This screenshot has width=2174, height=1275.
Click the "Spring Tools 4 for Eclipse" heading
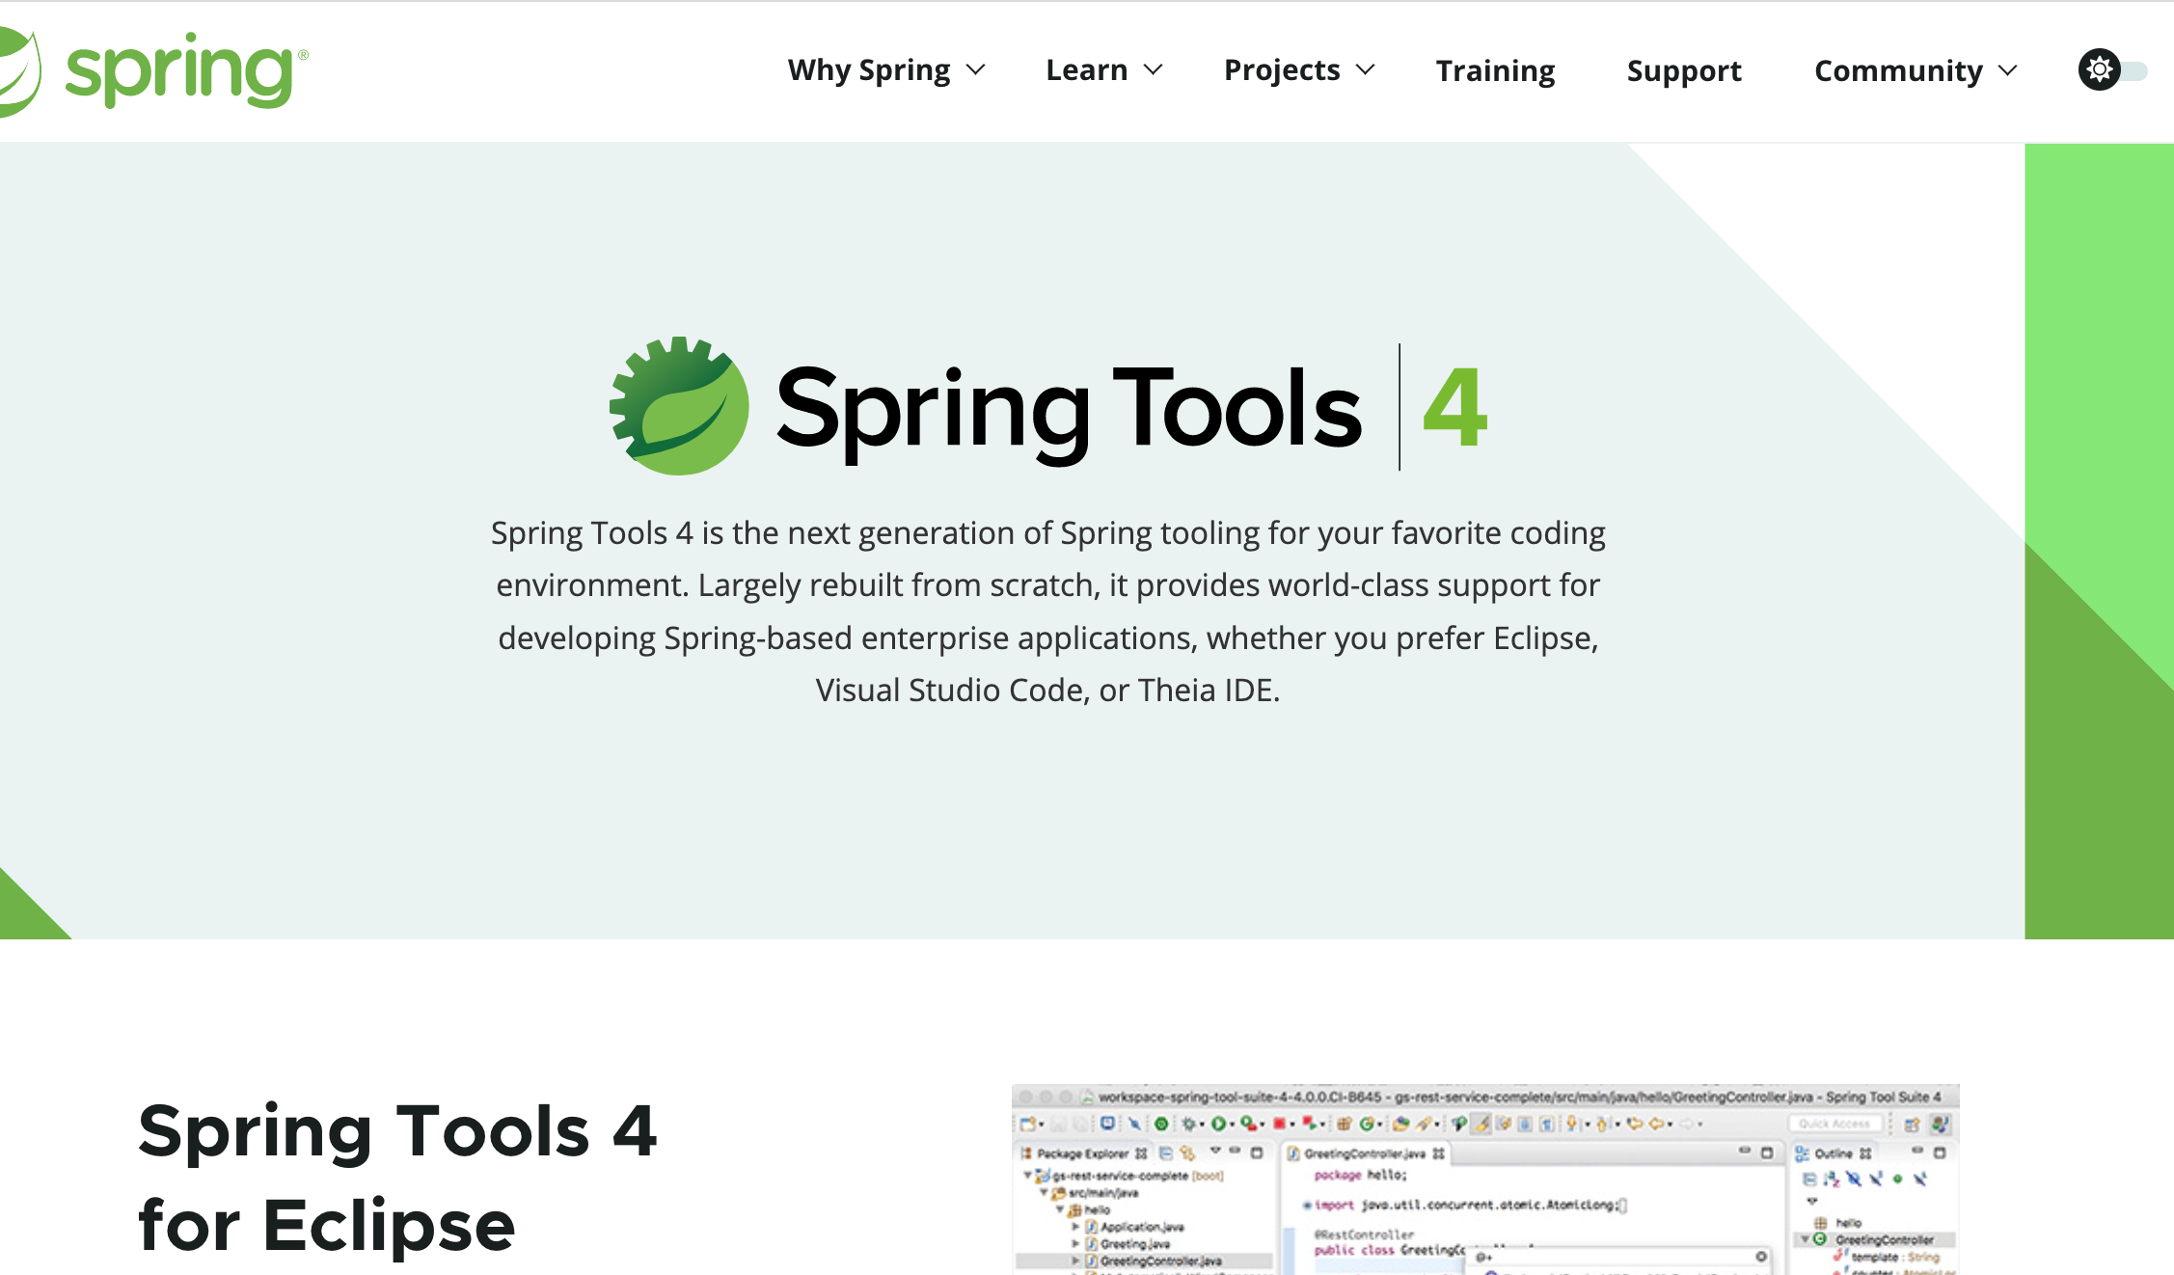point(397,1178)
